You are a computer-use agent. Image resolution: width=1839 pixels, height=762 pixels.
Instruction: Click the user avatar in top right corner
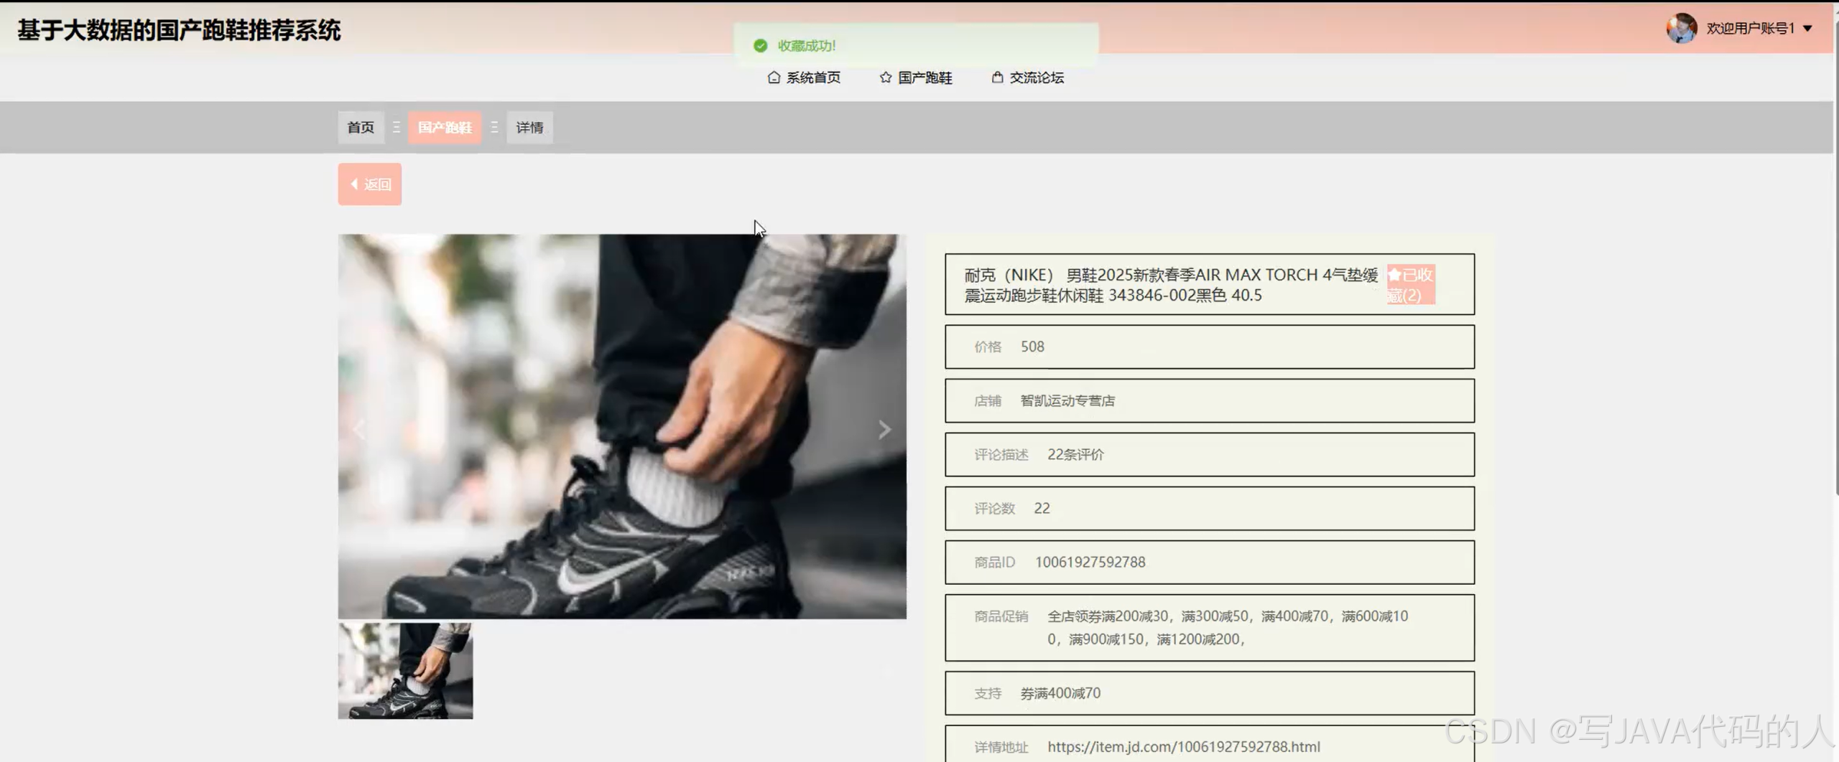[x=1681, y=28]
